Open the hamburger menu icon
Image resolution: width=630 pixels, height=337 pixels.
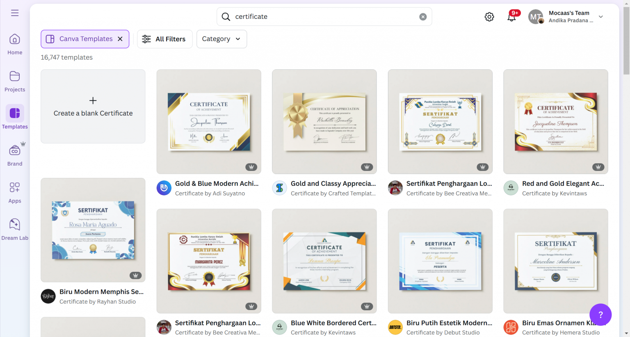pos(15,13)
